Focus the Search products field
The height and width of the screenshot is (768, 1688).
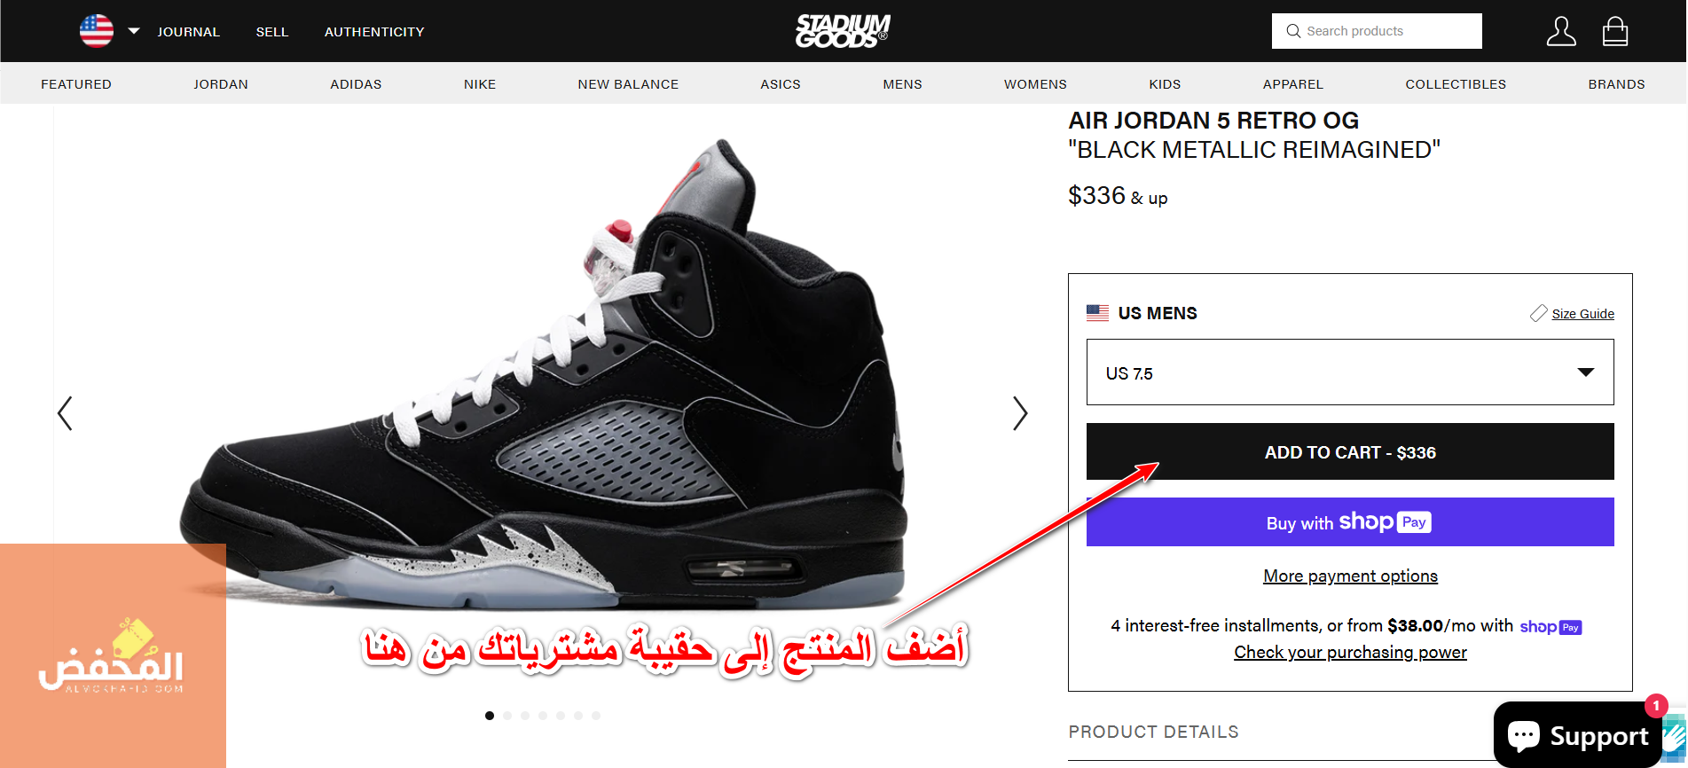point(1377,31)
